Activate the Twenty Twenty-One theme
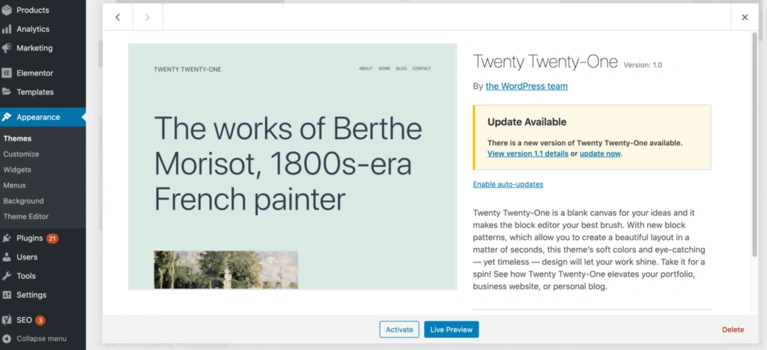767x350 pixels. coord(399,329)
